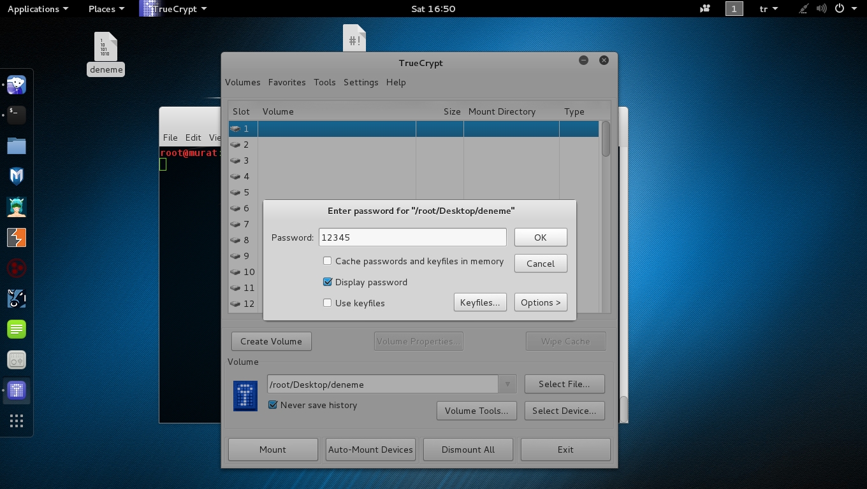
Task: Click the Keyfiles... button
Action: coord(480,302)
